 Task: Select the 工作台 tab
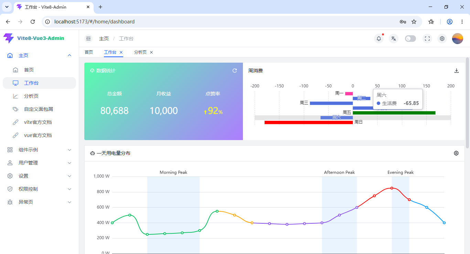coord(110,52)
